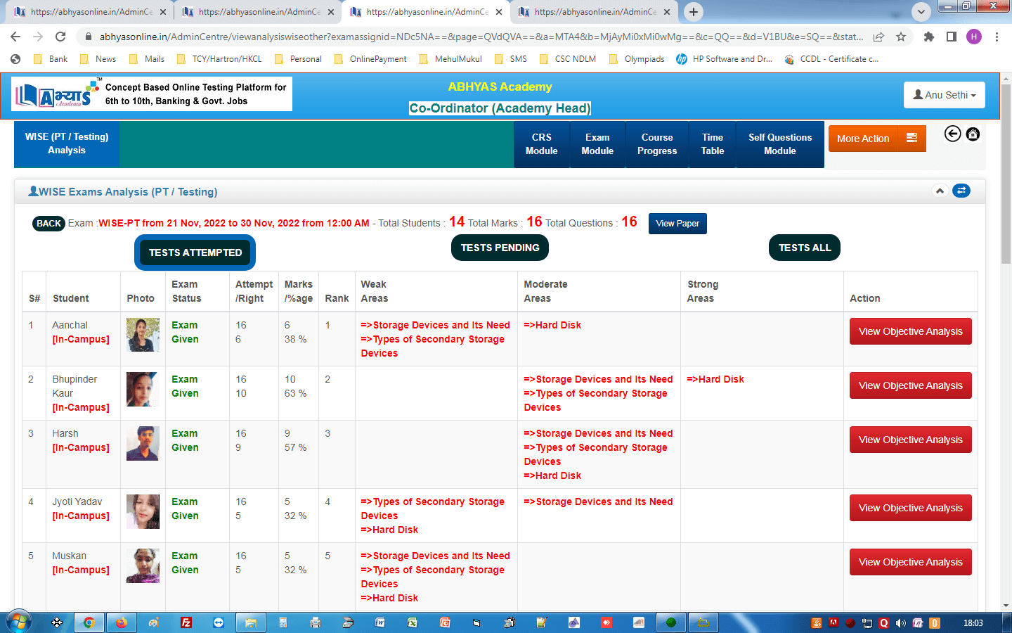Viewport: 1012px width, 633px height.
Task: View Objective Analysis for Aanchal
Action: click(910, 331)
